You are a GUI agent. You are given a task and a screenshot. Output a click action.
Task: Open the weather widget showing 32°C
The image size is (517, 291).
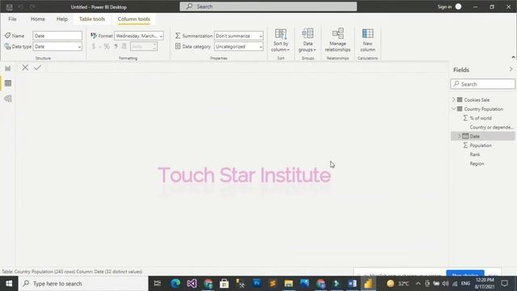(397, 284)
